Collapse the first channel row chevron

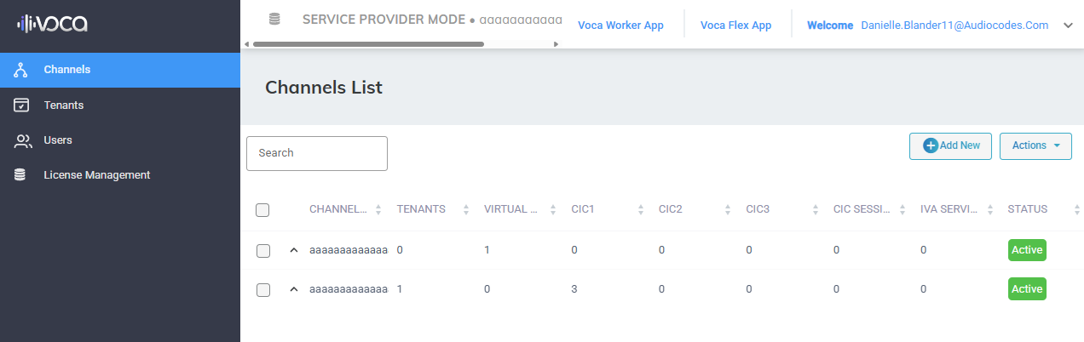point(294,250)
